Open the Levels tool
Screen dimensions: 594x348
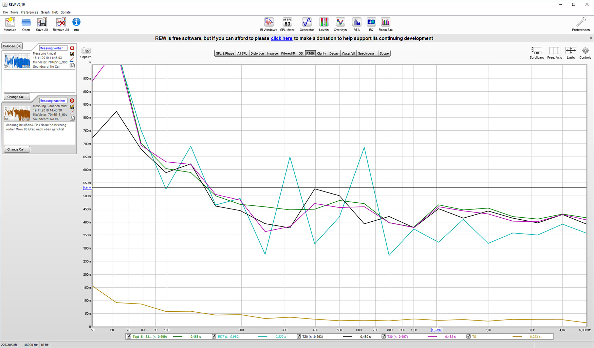[323, 22]
